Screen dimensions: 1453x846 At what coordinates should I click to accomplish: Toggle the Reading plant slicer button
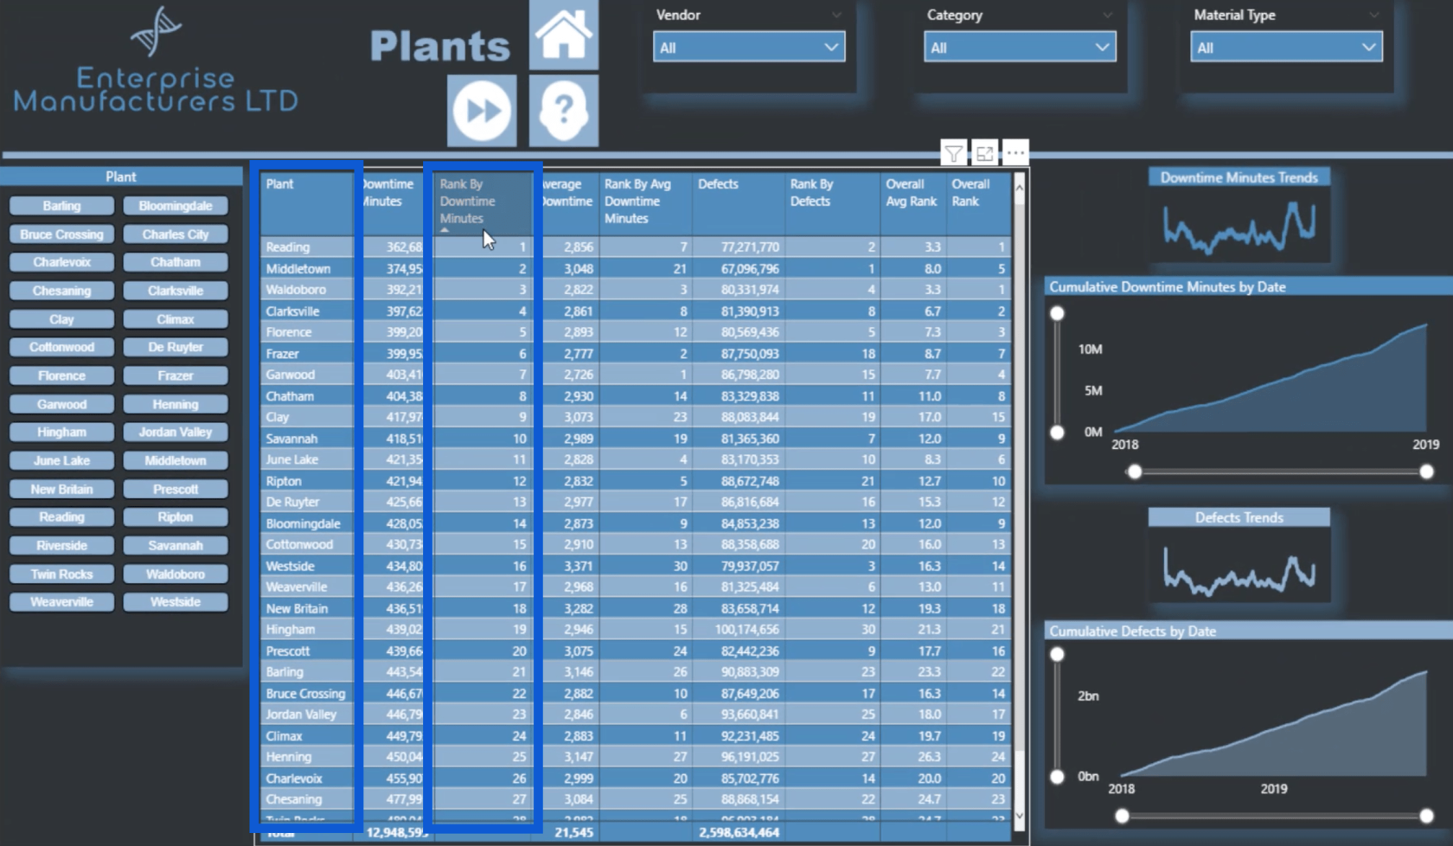[x=61, y=517]
